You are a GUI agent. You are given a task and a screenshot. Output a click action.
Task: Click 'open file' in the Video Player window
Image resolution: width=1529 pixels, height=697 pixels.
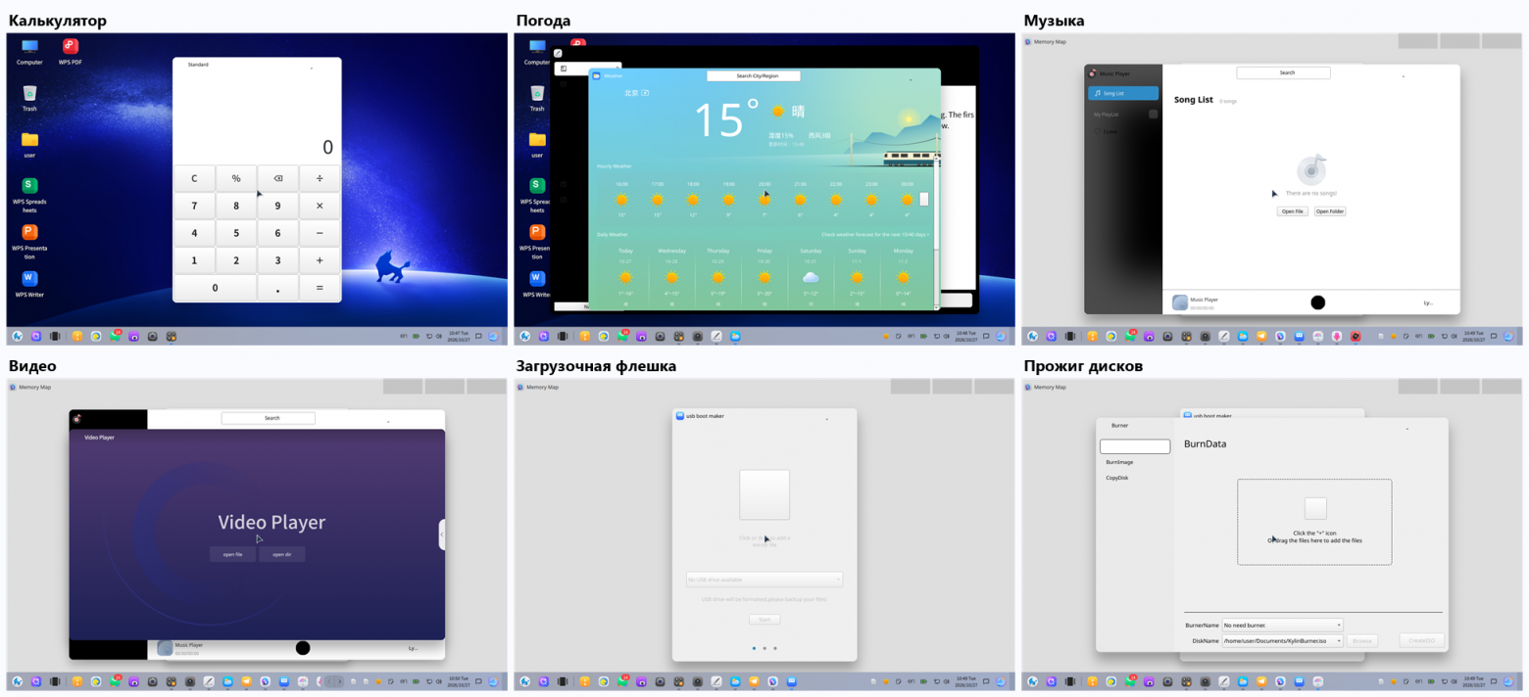[232, 554]
